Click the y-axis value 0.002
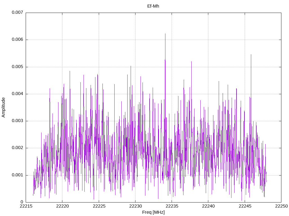The width and height of the screenshot is (289, 216). 17,148
